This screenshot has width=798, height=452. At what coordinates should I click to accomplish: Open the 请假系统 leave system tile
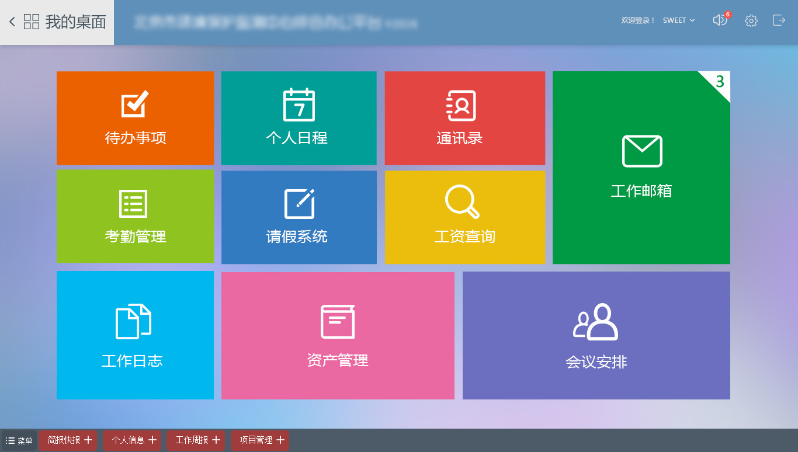pos(299,217)
